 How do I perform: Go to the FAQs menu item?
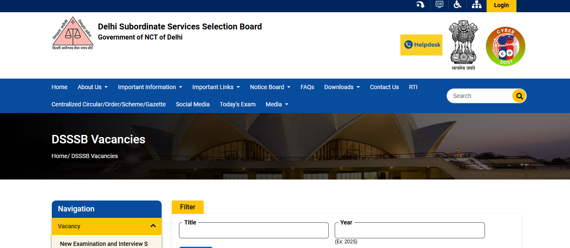click(x=307, y=87)
